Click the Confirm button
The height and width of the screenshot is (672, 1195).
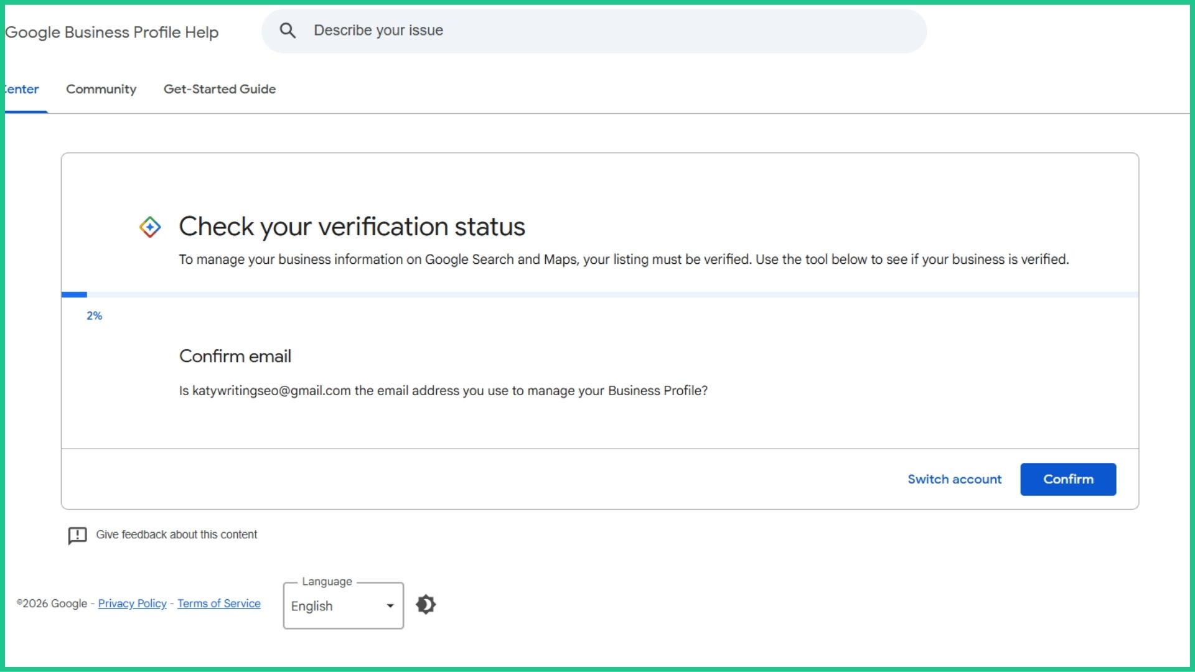[1068, 479]
